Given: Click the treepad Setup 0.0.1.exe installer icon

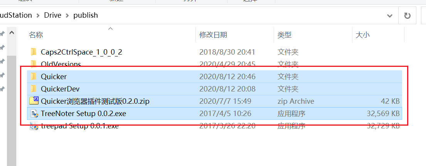Looking at the screenshot, I should pos(34,126).
